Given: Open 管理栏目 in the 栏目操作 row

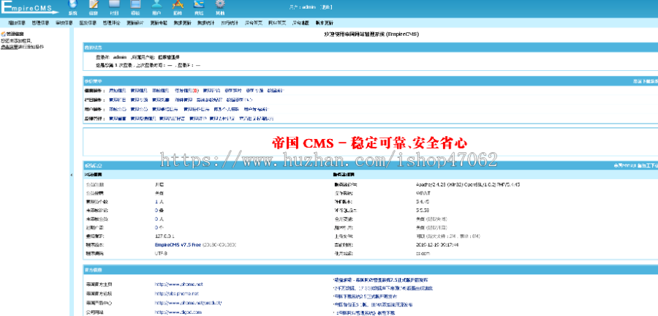Looking at the screenshot, I should 117,100.
